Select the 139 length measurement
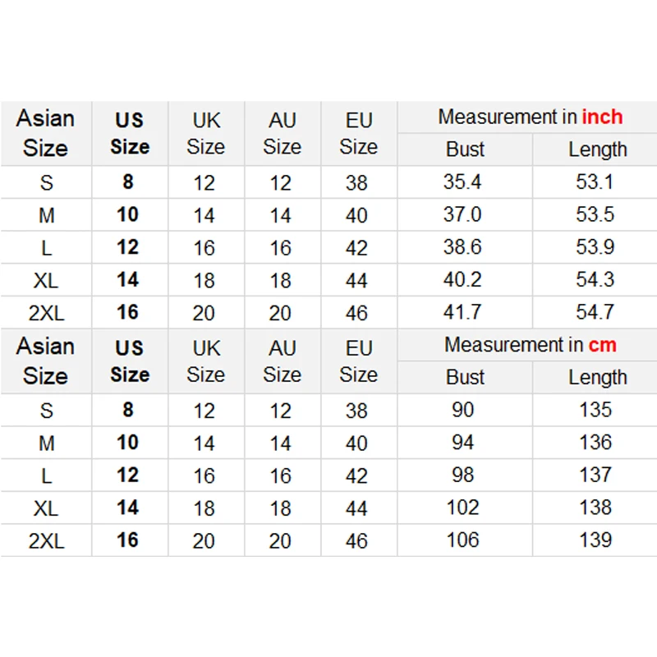The height and width of the screenshot is (657, 657). tap(595, 540)
